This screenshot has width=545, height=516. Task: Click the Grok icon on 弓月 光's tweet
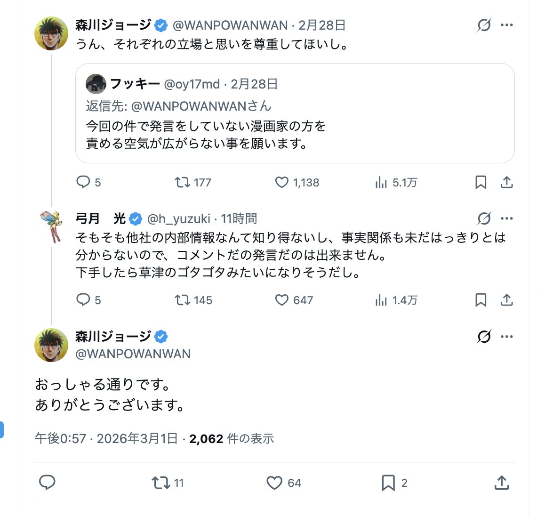point(484,218)
